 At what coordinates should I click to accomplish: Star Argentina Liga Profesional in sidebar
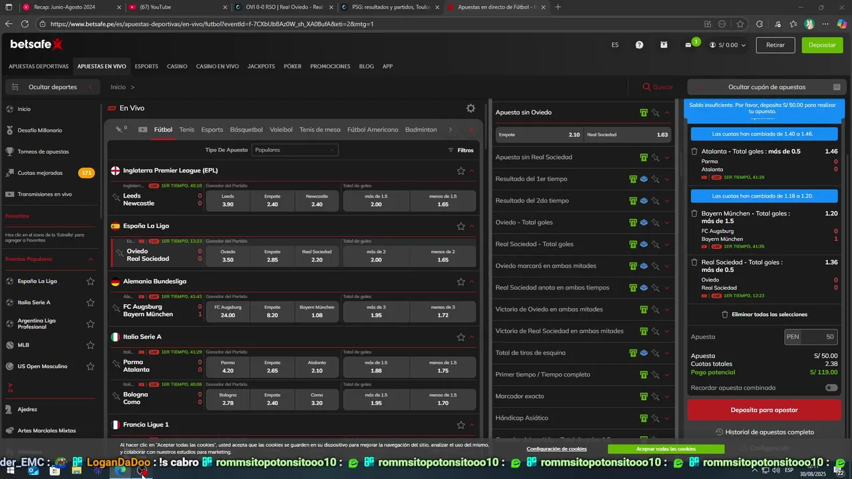pos(91,324)
